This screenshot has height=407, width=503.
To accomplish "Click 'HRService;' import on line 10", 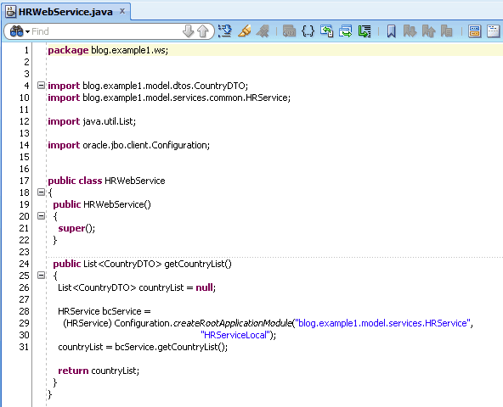I will [268, 98].
